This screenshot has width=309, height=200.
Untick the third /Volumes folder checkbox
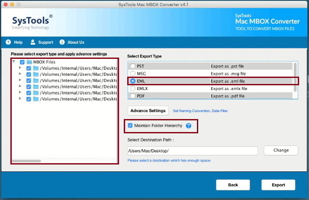[29, 81]
